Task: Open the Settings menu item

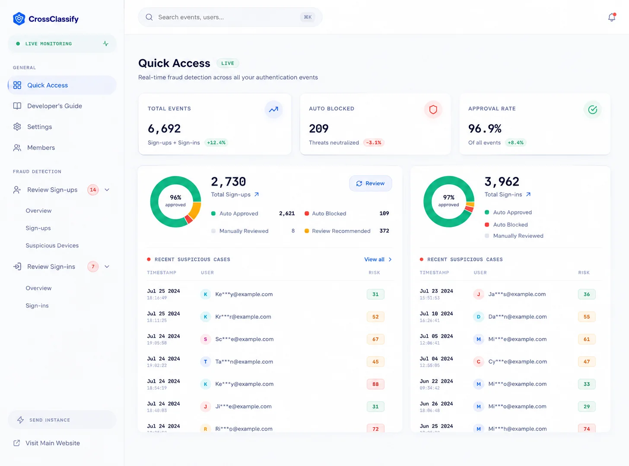Action: click(62, 126)
